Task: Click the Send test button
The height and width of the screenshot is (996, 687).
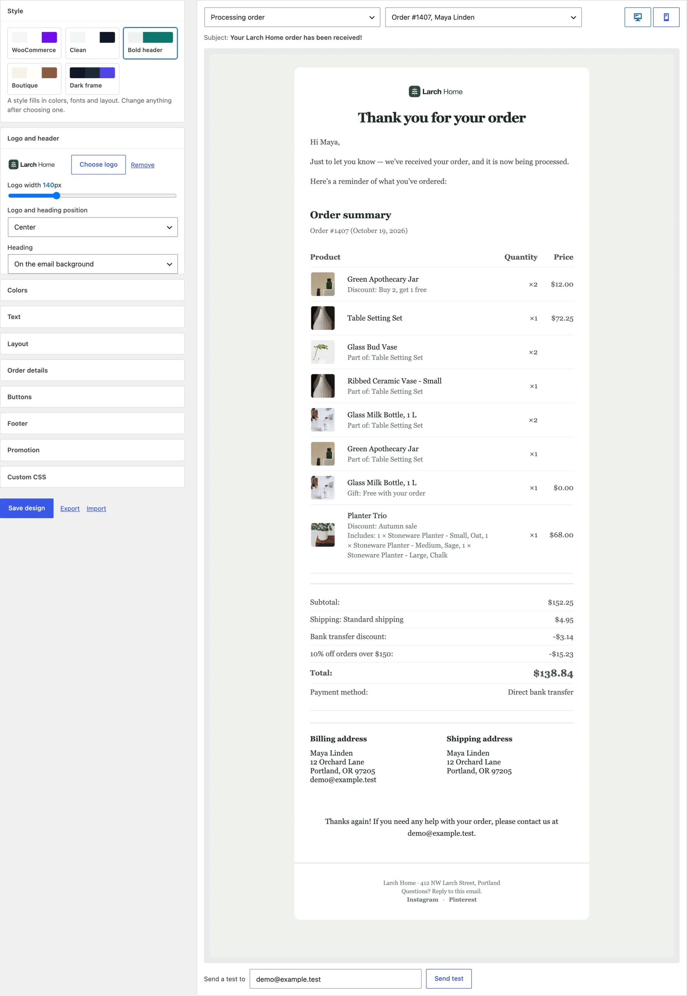Action: click(449, 978)
